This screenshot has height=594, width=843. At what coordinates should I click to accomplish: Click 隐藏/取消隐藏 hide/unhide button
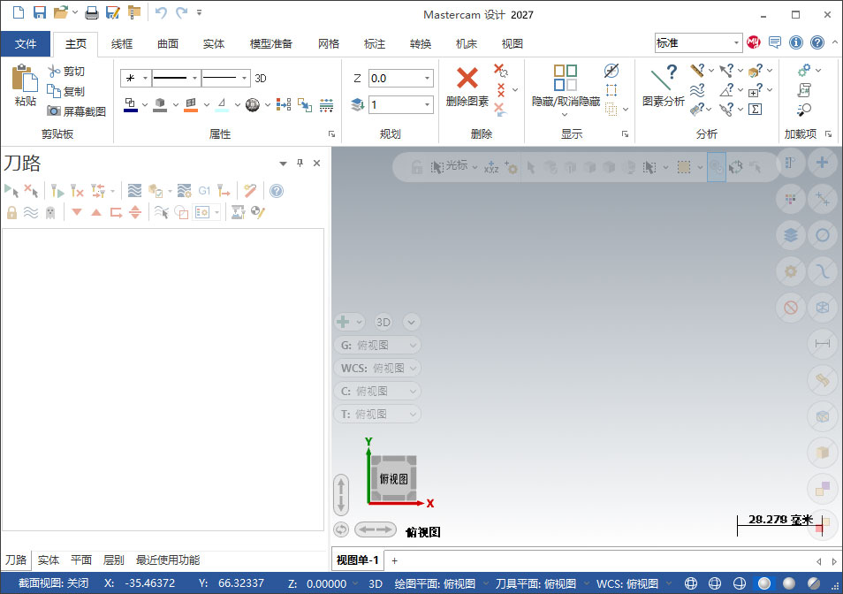click(x=566, y=86)
